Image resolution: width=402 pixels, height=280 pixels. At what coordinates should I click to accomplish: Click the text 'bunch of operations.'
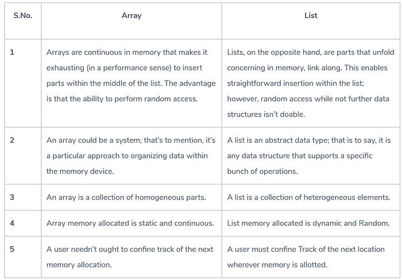(262, 171)
